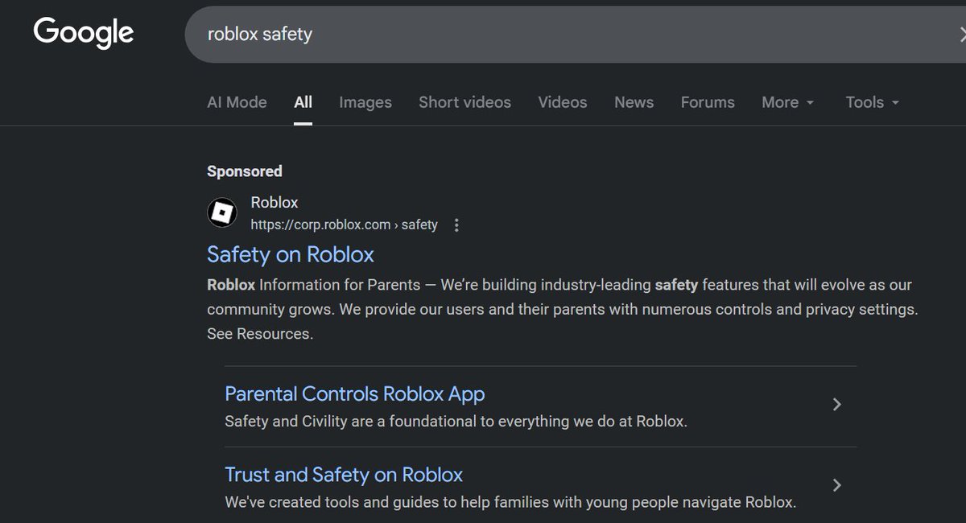Click the Roblox site name above the URL
This screenshot has width=966, height=523.
click(275, 203)
